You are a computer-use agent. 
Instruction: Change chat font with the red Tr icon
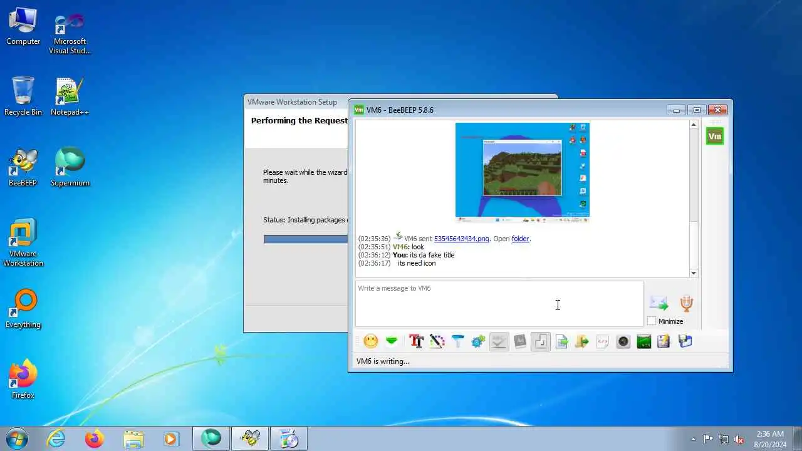point(416,341)
